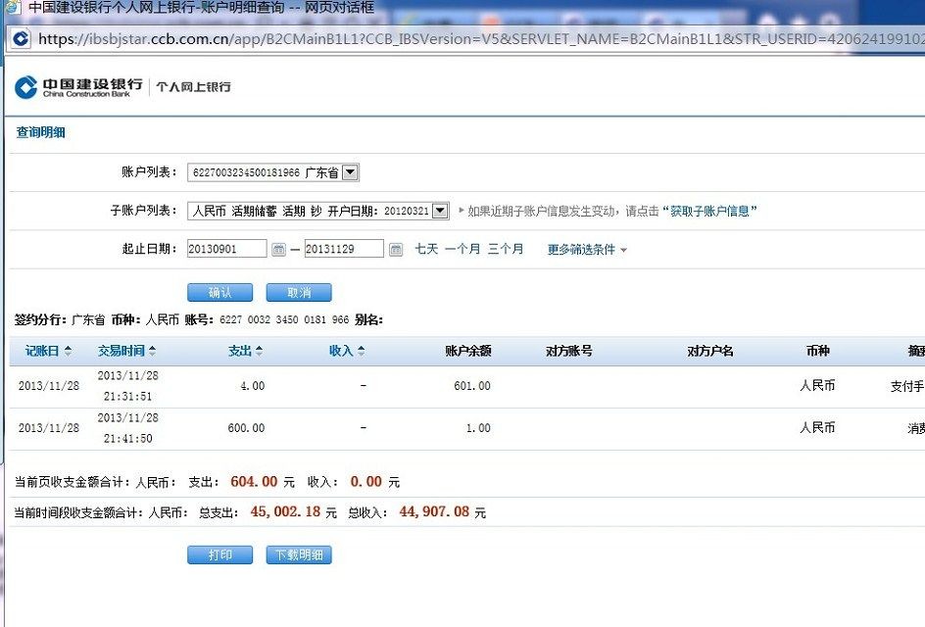Open the start date calendar picker icon
Image resolution: width=925 pixels, height=627 pixels.
(278, 250)
